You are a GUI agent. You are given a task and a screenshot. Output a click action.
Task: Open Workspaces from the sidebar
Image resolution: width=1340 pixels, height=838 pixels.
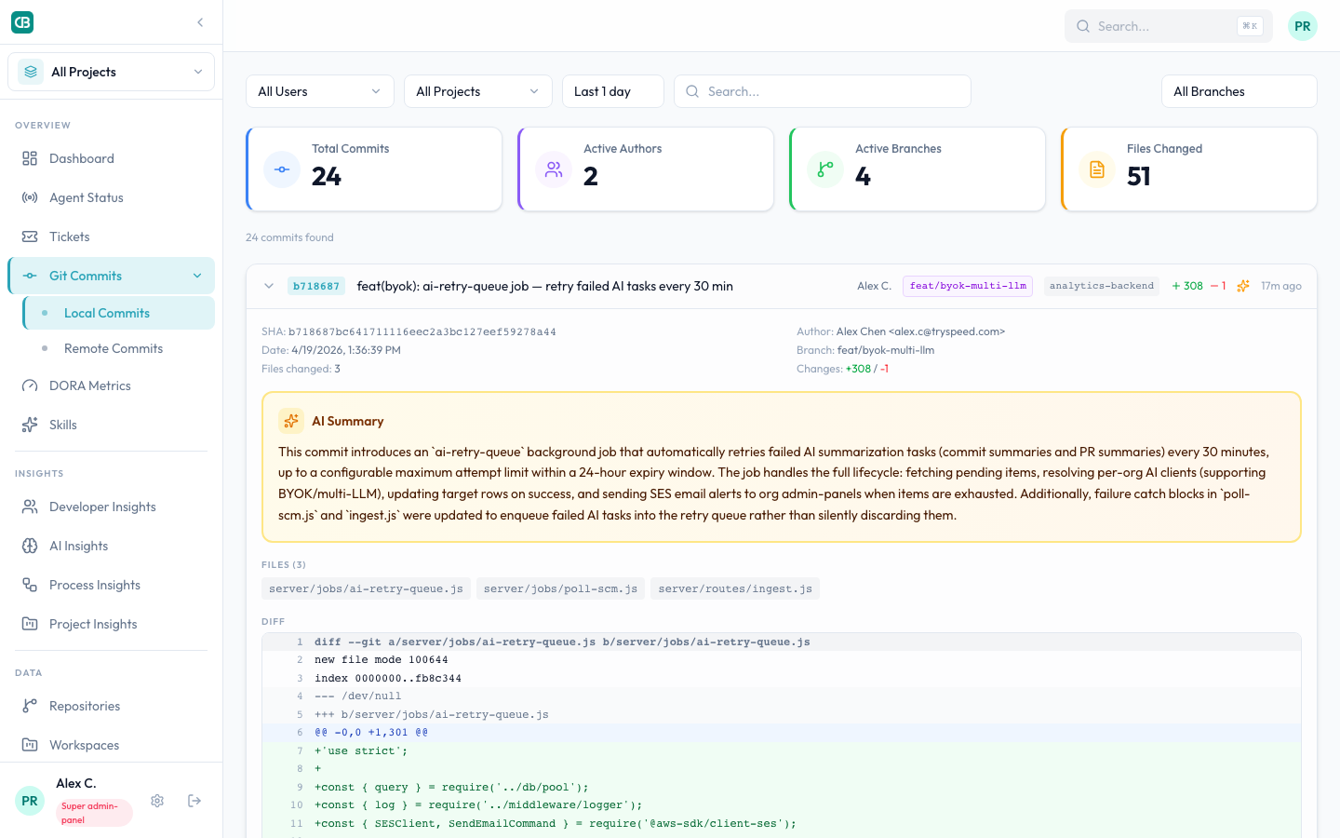[111, 745]
